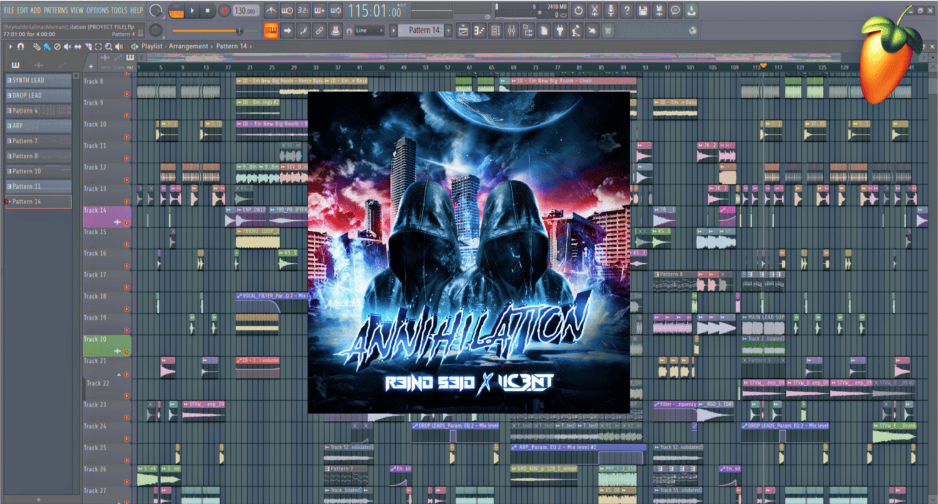The height and width of the screenshot is (504, 938).
Task: Select the playlist Paint brush tool
Action: pos(47,47)
